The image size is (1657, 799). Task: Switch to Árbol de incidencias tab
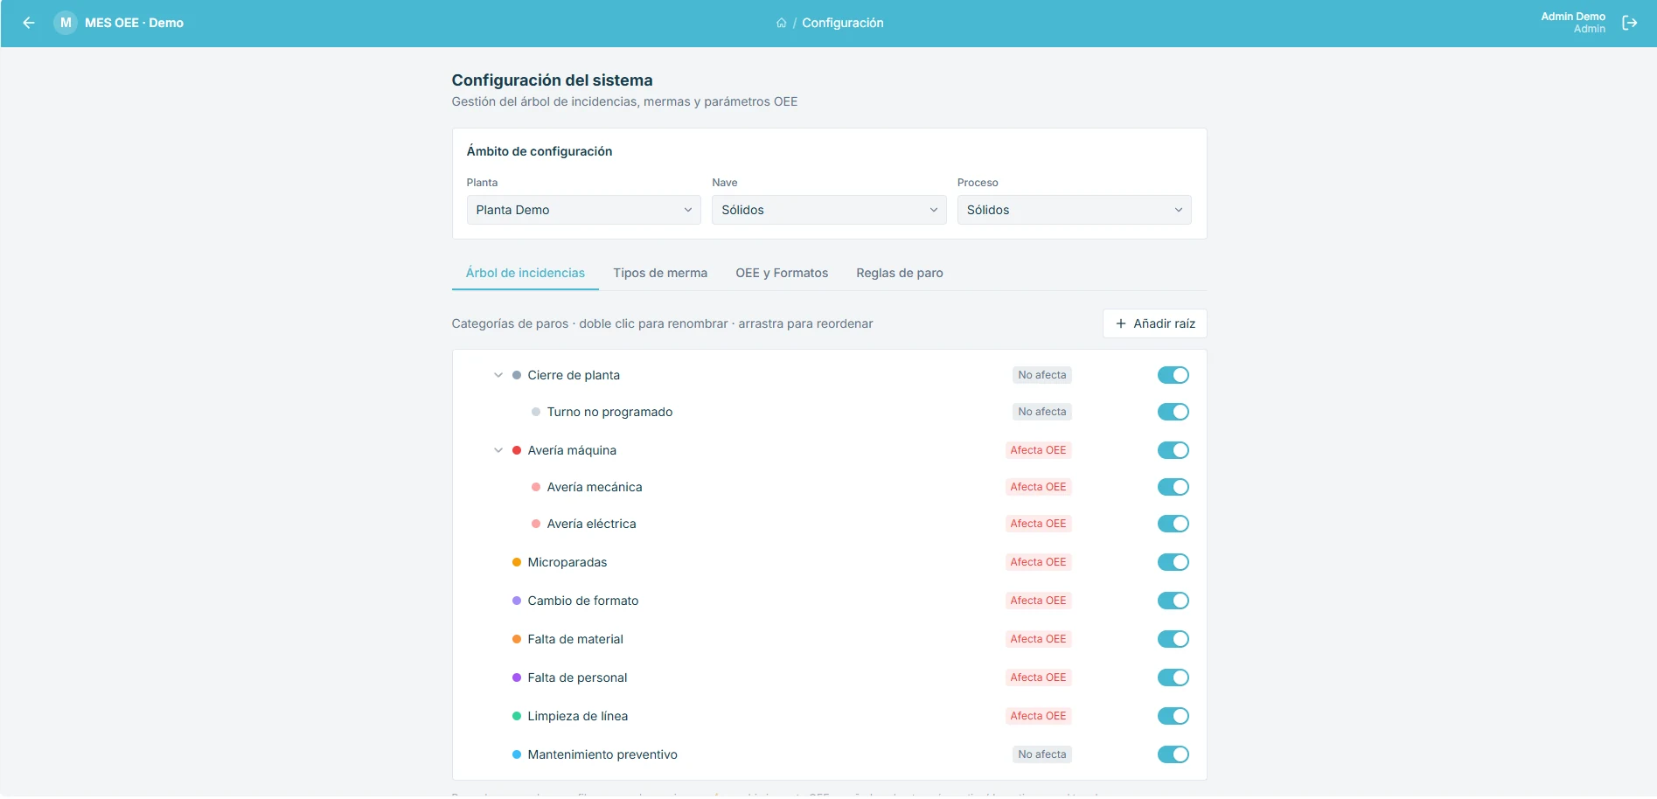[525, 273]
